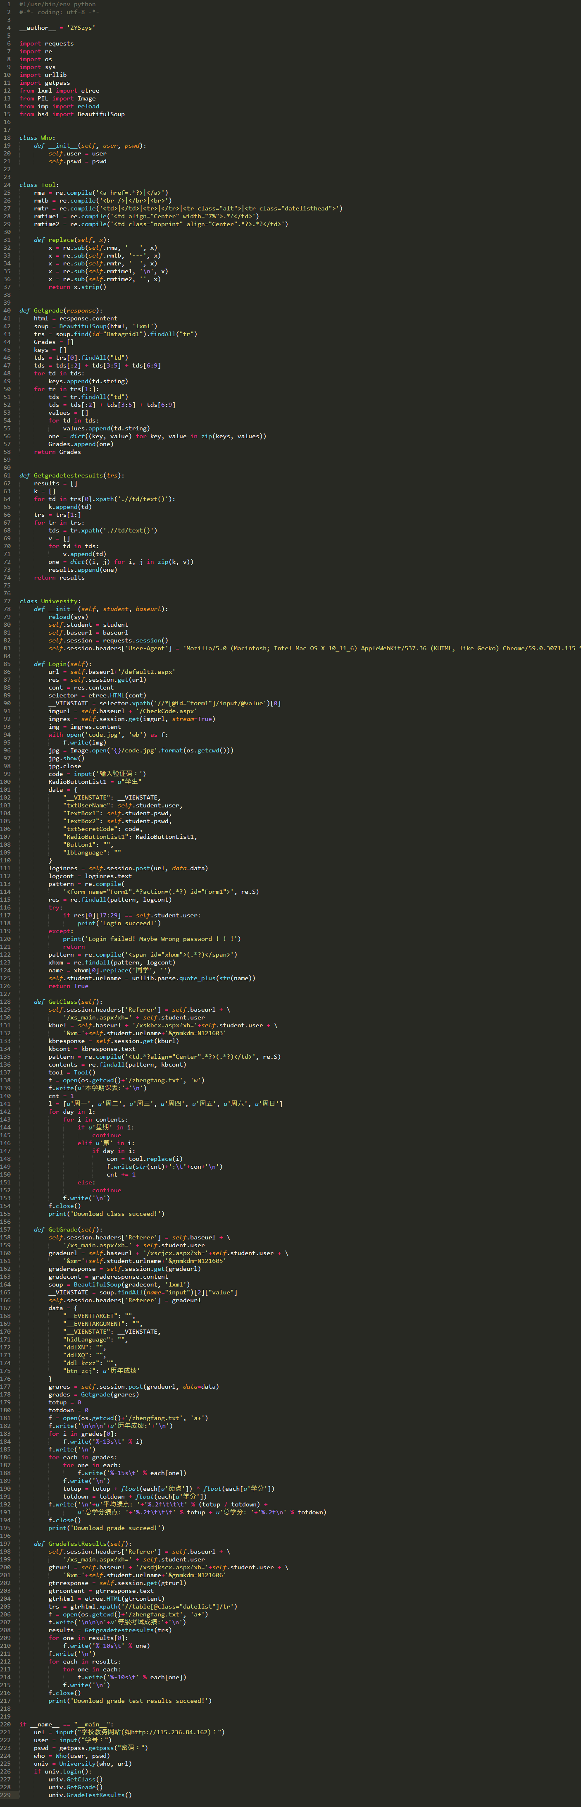This screenshot has height=1807, width=581.
Task: Click the 'import urllib' statement
Action: click(x=43, y=75)
